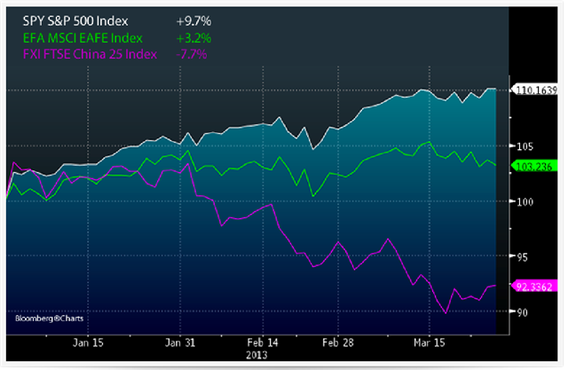Click the 90 y-axis label
The width and height of the screenshot is (568, 370).
click(x=523, y=312)
